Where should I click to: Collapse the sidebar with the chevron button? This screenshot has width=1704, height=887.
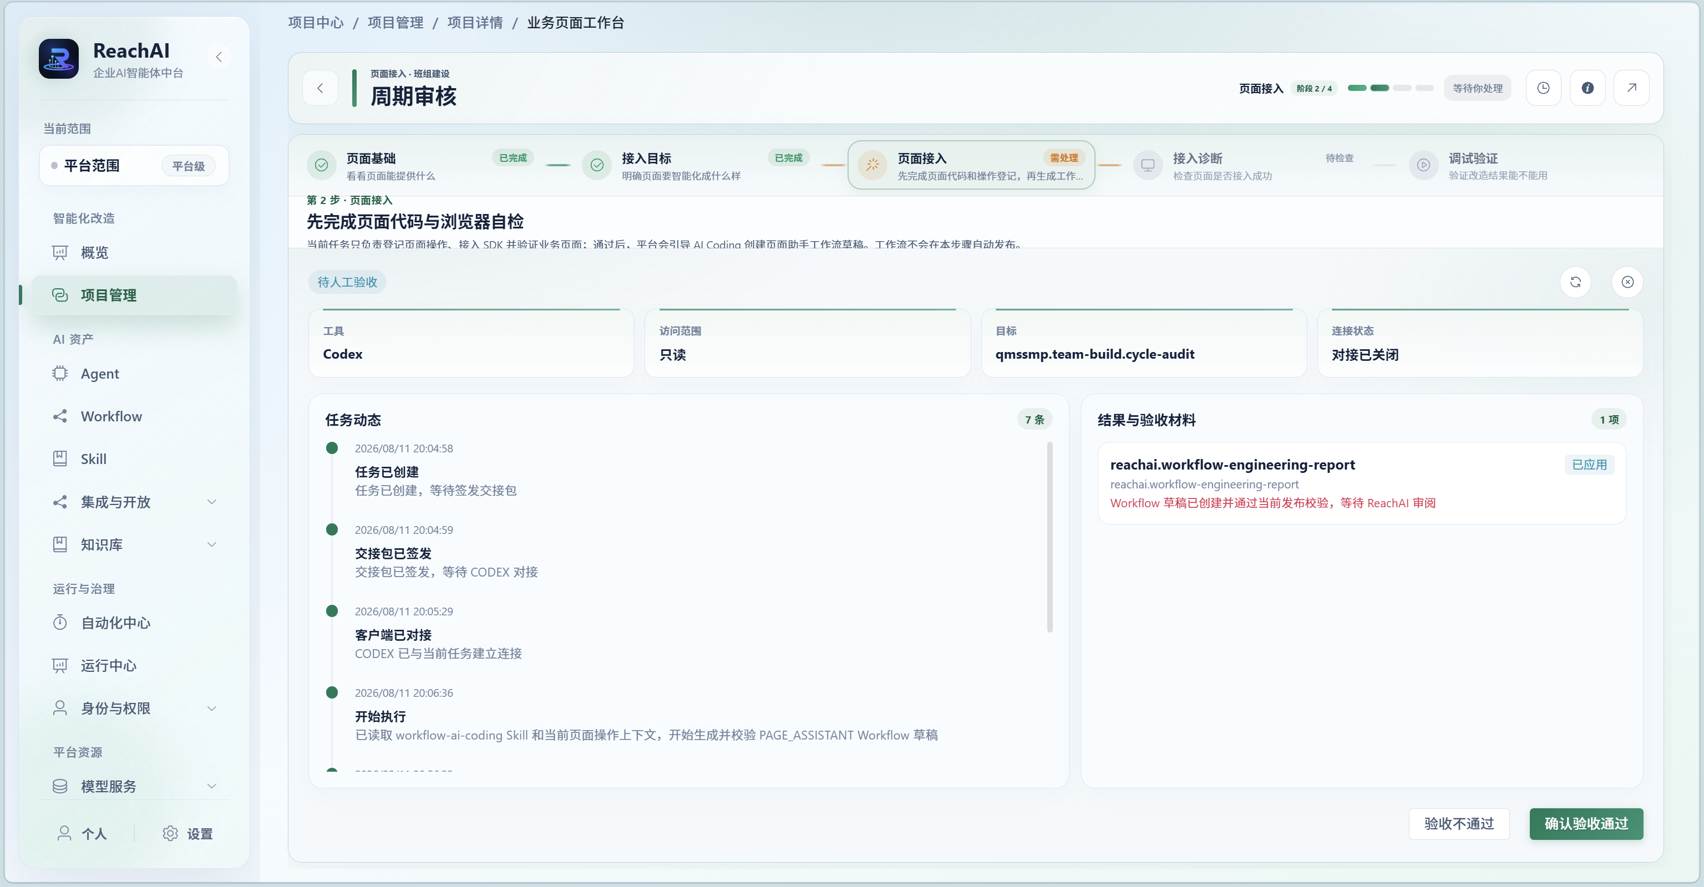(x=219, y=57)
